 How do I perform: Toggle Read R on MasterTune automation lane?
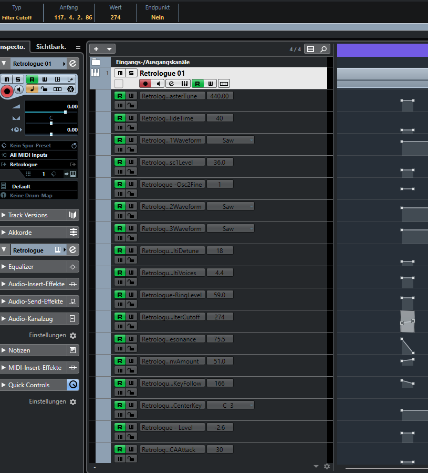point(120,96)
